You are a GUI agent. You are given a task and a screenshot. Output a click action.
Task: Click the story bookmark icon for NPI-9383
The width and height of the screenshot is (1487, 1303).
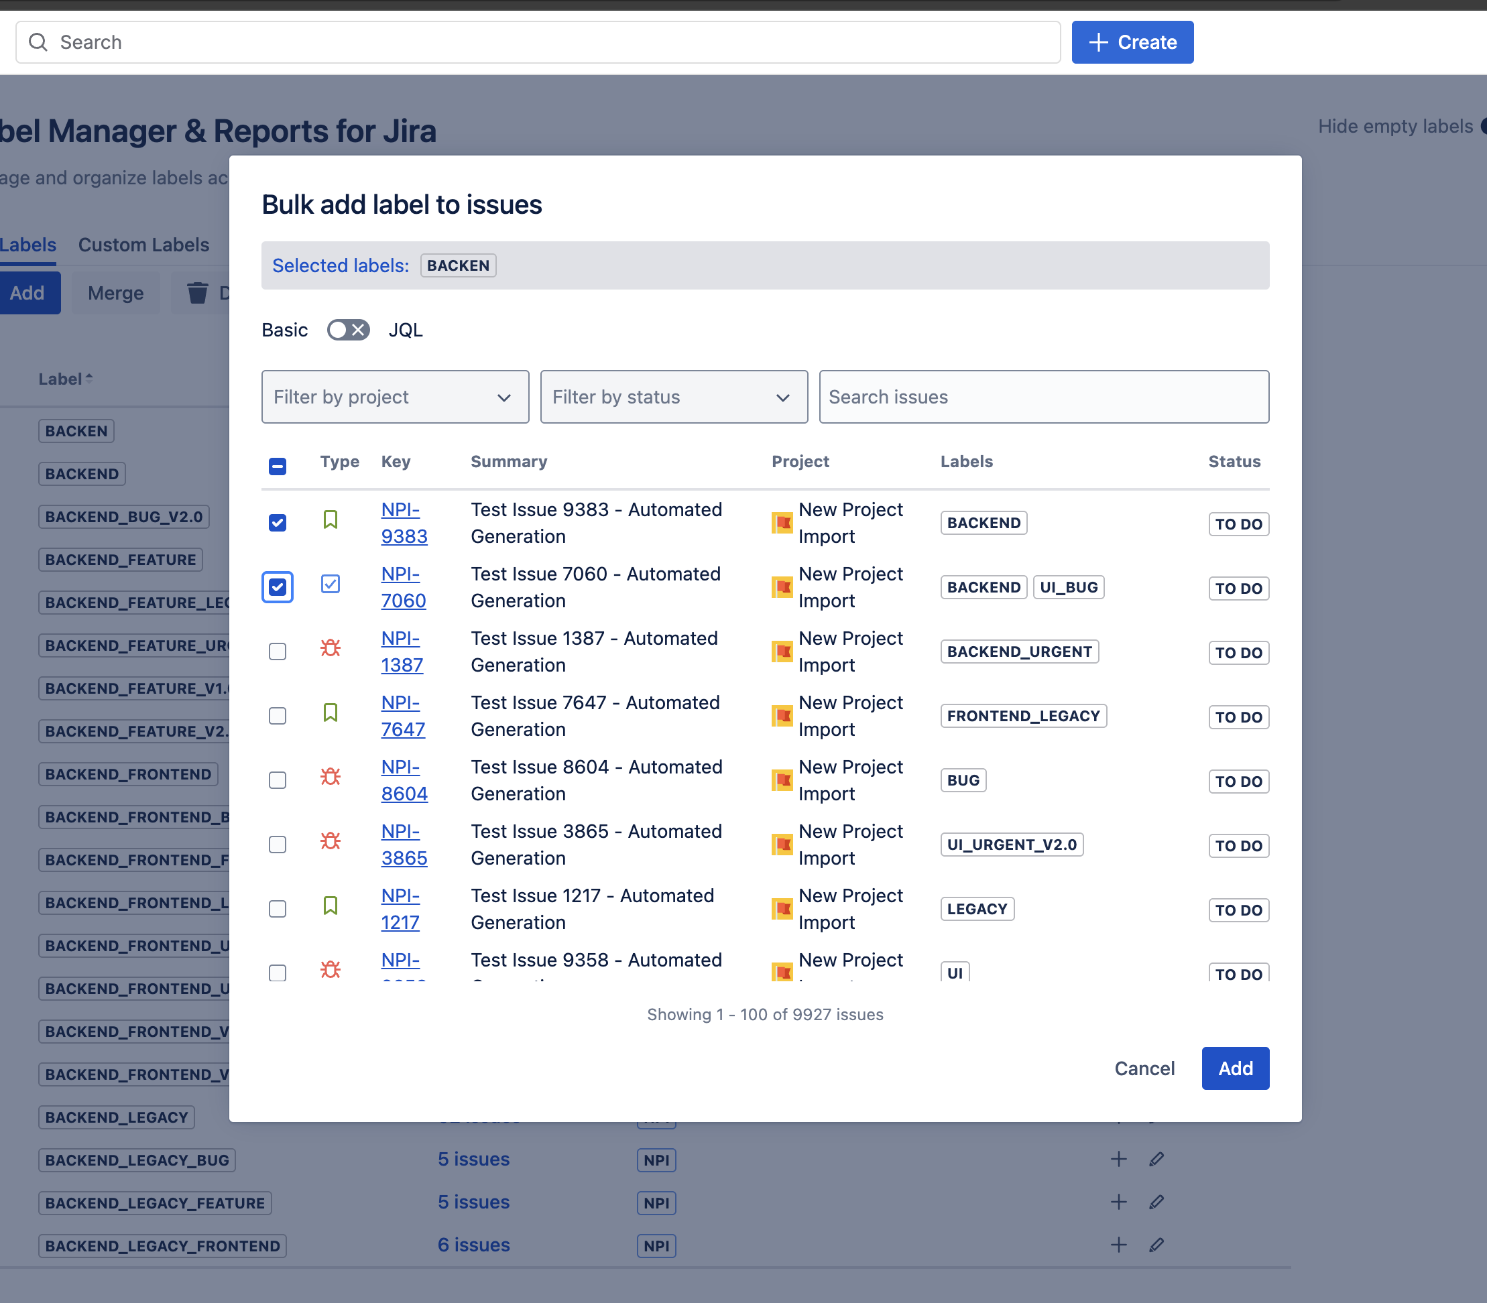point(330,519)
